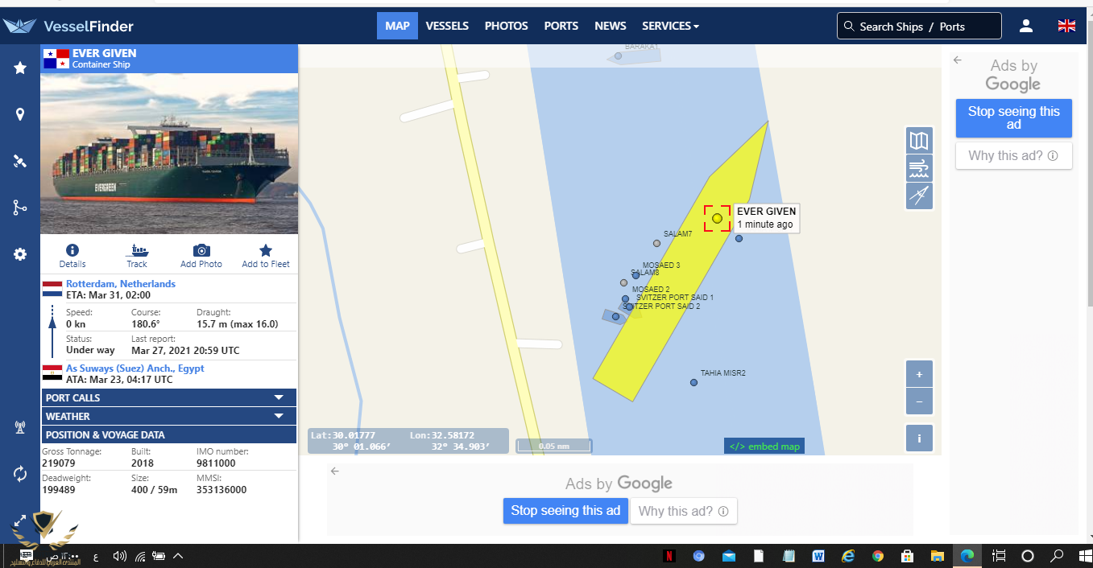Click the refresh arrows sidebar icon
This screenshot has height=568, width=1093.
20,474
